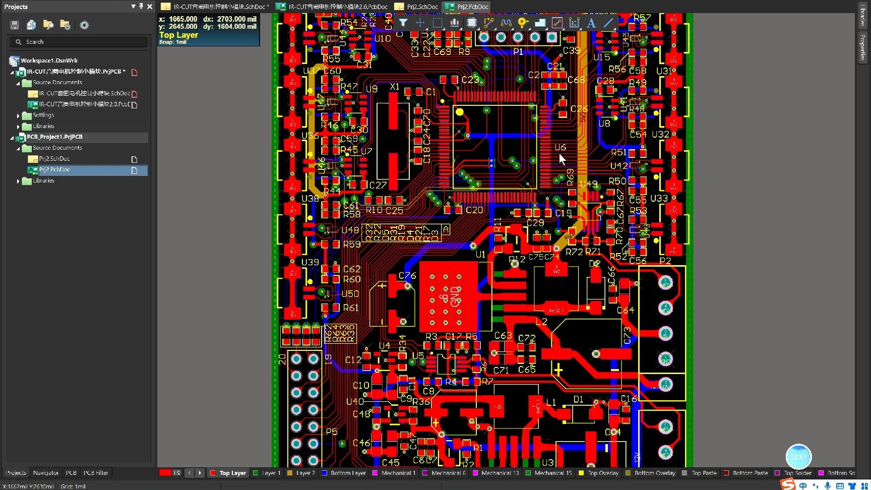Open the Projects panel dropdown arrow
The image size is (871, 490).
pyautogui.click(x=133, y=7)
